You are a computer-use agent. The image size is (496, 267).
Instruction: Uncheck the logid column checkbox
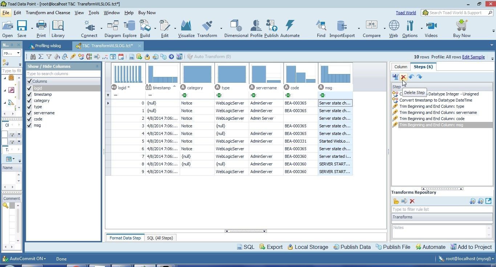tap(29, 88)
